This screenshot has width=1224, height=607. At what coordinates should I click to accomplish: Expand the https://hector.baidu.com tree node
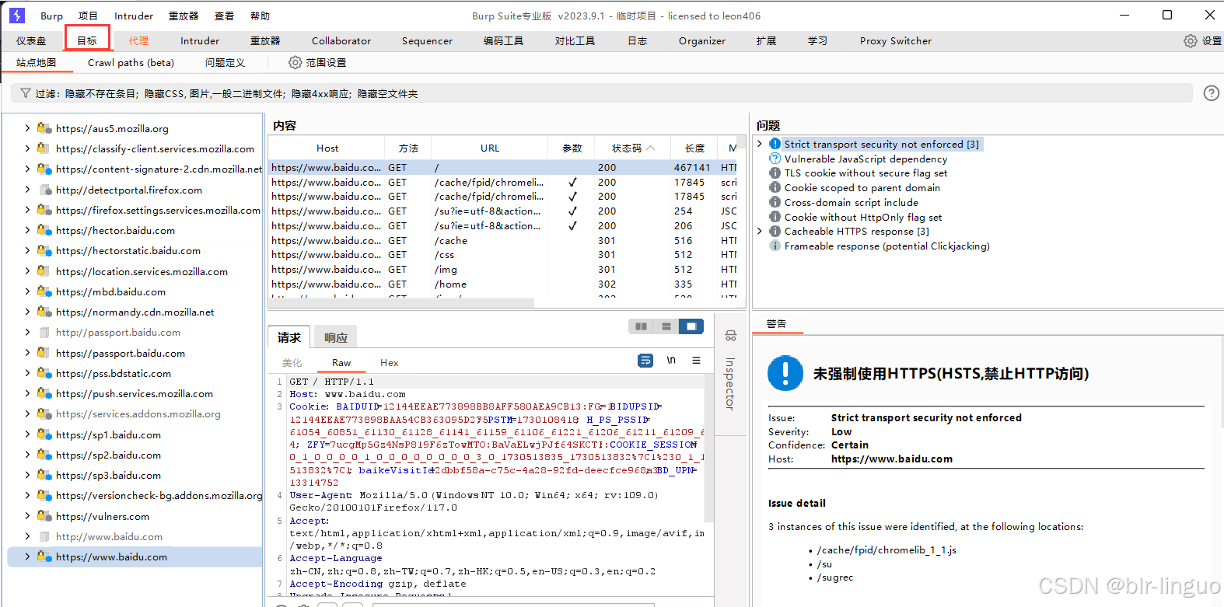pos(27,230)
